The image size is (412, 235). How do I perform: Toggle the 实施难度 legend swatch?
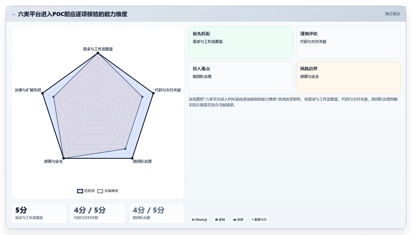tap(100, 191)
